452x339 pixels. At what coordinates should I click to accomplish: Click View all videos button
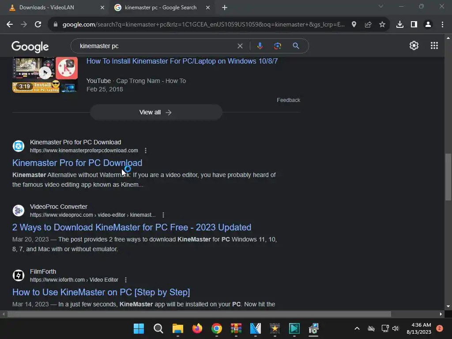pyautogui.click(x=156, y=112)
